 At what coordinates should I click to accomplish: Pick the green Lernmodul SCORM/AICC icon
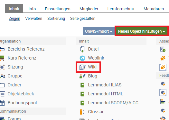[x=82, y=103]
